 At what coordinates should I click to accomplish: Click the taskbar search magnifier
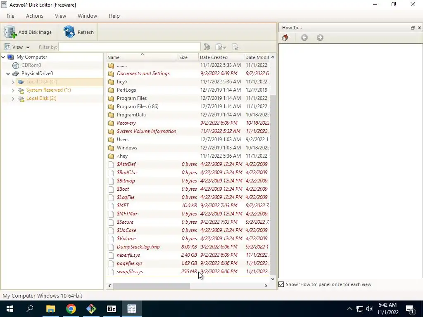[30, 309]
